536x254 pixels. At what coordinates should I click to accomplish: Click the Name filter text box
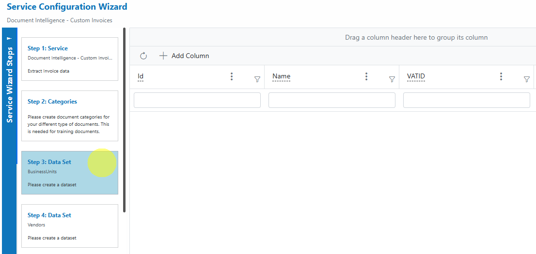coord(332,100)
